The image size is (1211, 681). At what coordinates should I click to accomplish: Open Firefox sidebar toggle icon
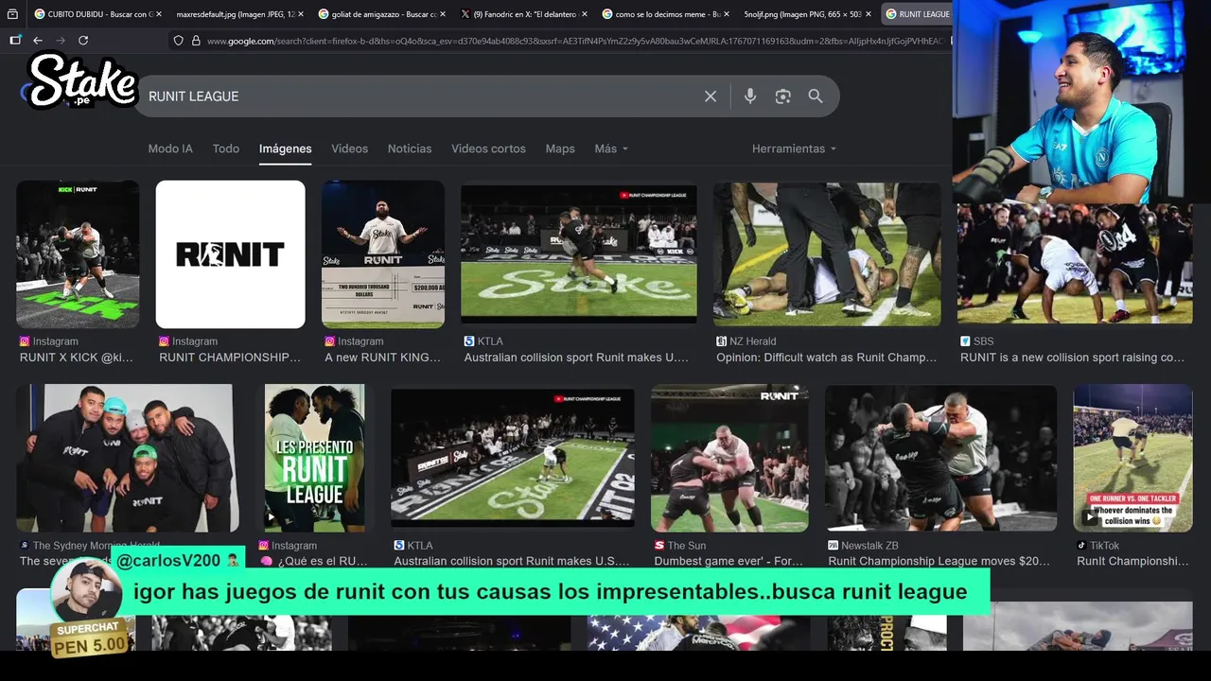[x=15, y=41]
